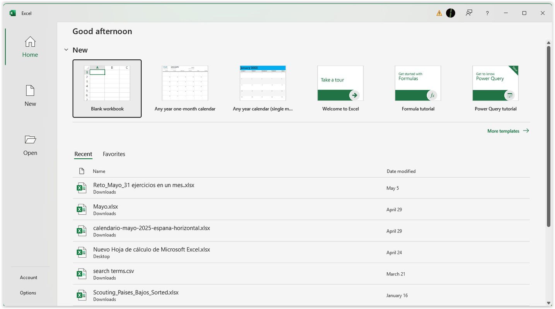Create a Blank workbook
The image size is (555, 309).
107,88
